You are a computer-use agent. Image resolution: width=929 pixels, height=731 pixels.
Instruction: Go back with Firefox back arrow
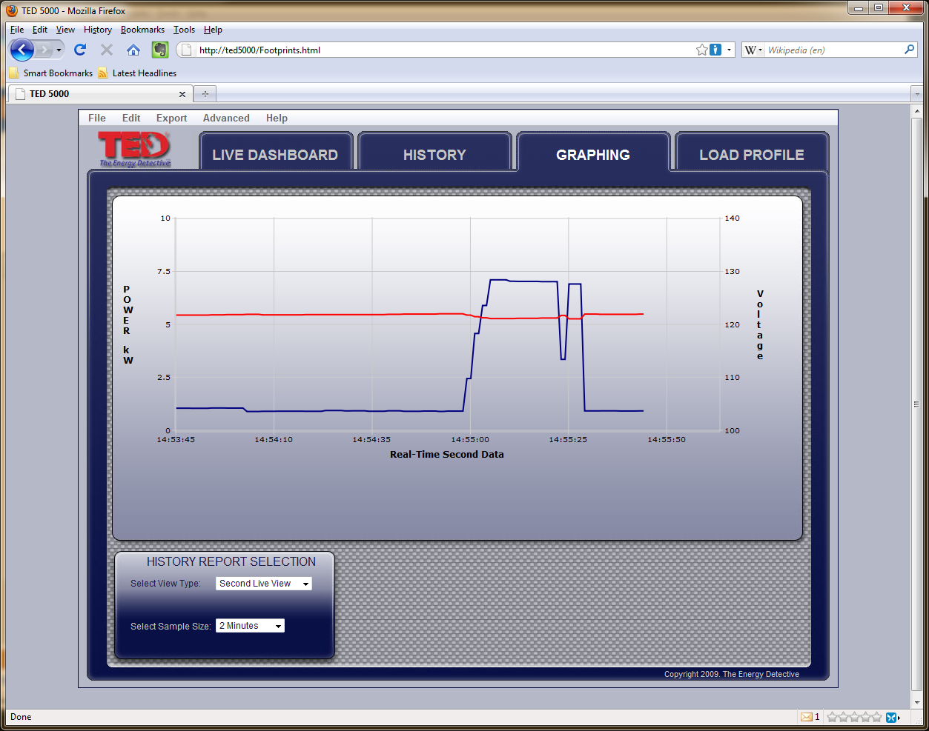22,50
